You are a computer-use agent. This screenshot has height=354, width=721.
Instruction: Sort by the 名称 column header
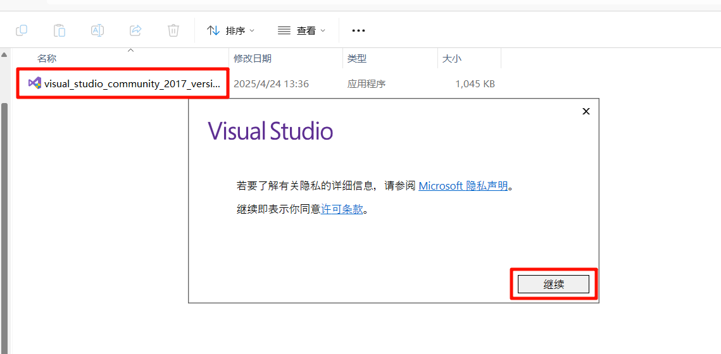(x=47, y=59)
